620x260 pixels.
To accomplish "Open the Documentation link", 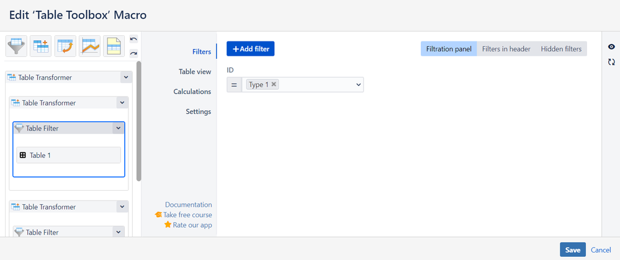I will click(x=188, y=205).
